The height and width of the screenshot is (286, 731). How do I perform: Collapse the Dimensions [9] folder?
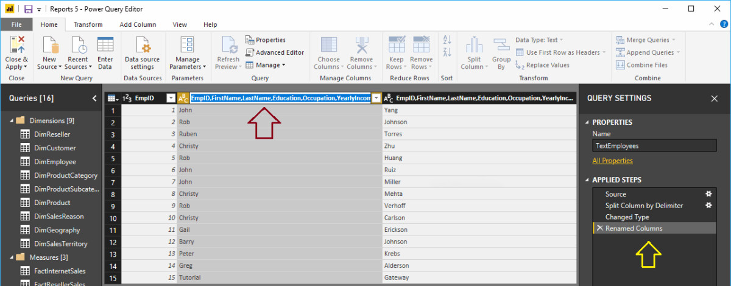12,120
